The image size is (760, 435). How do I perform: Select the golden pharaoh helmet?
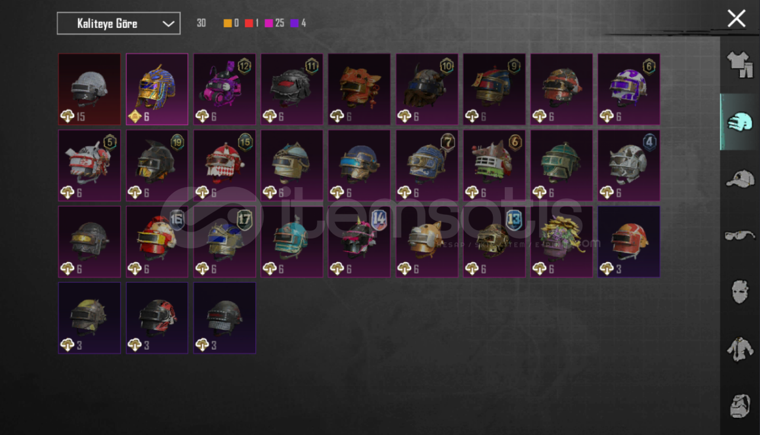tap(157, 89)
